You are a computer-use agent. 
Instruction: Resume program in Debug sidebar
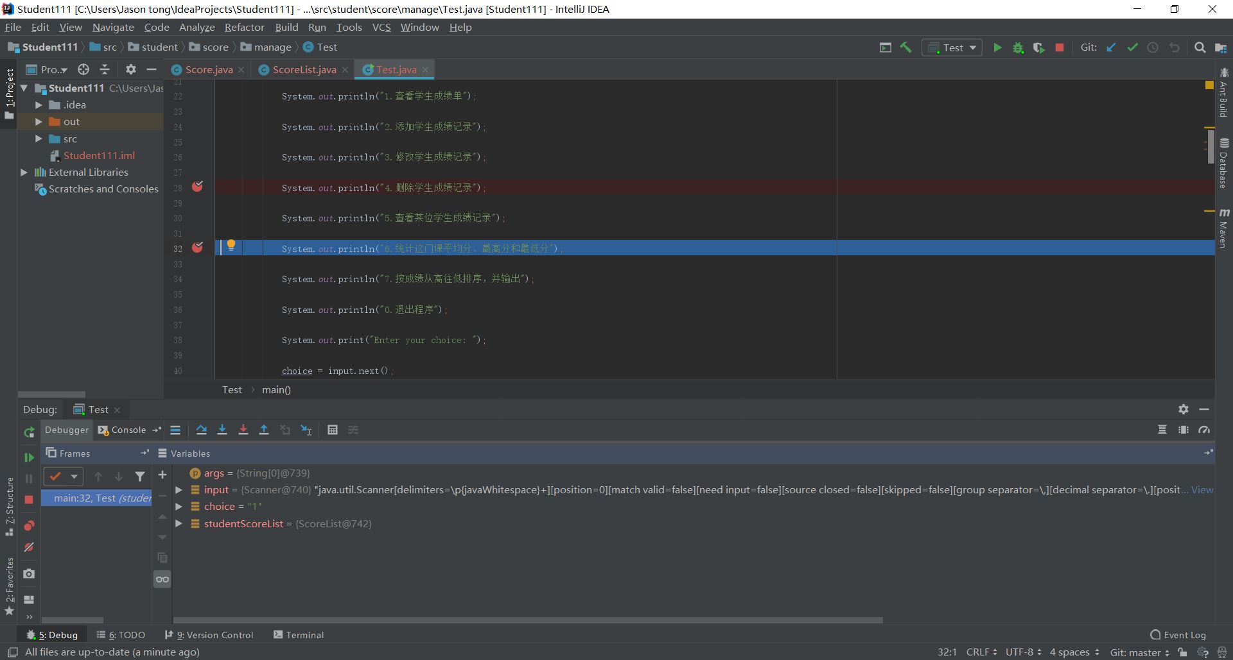29,457
